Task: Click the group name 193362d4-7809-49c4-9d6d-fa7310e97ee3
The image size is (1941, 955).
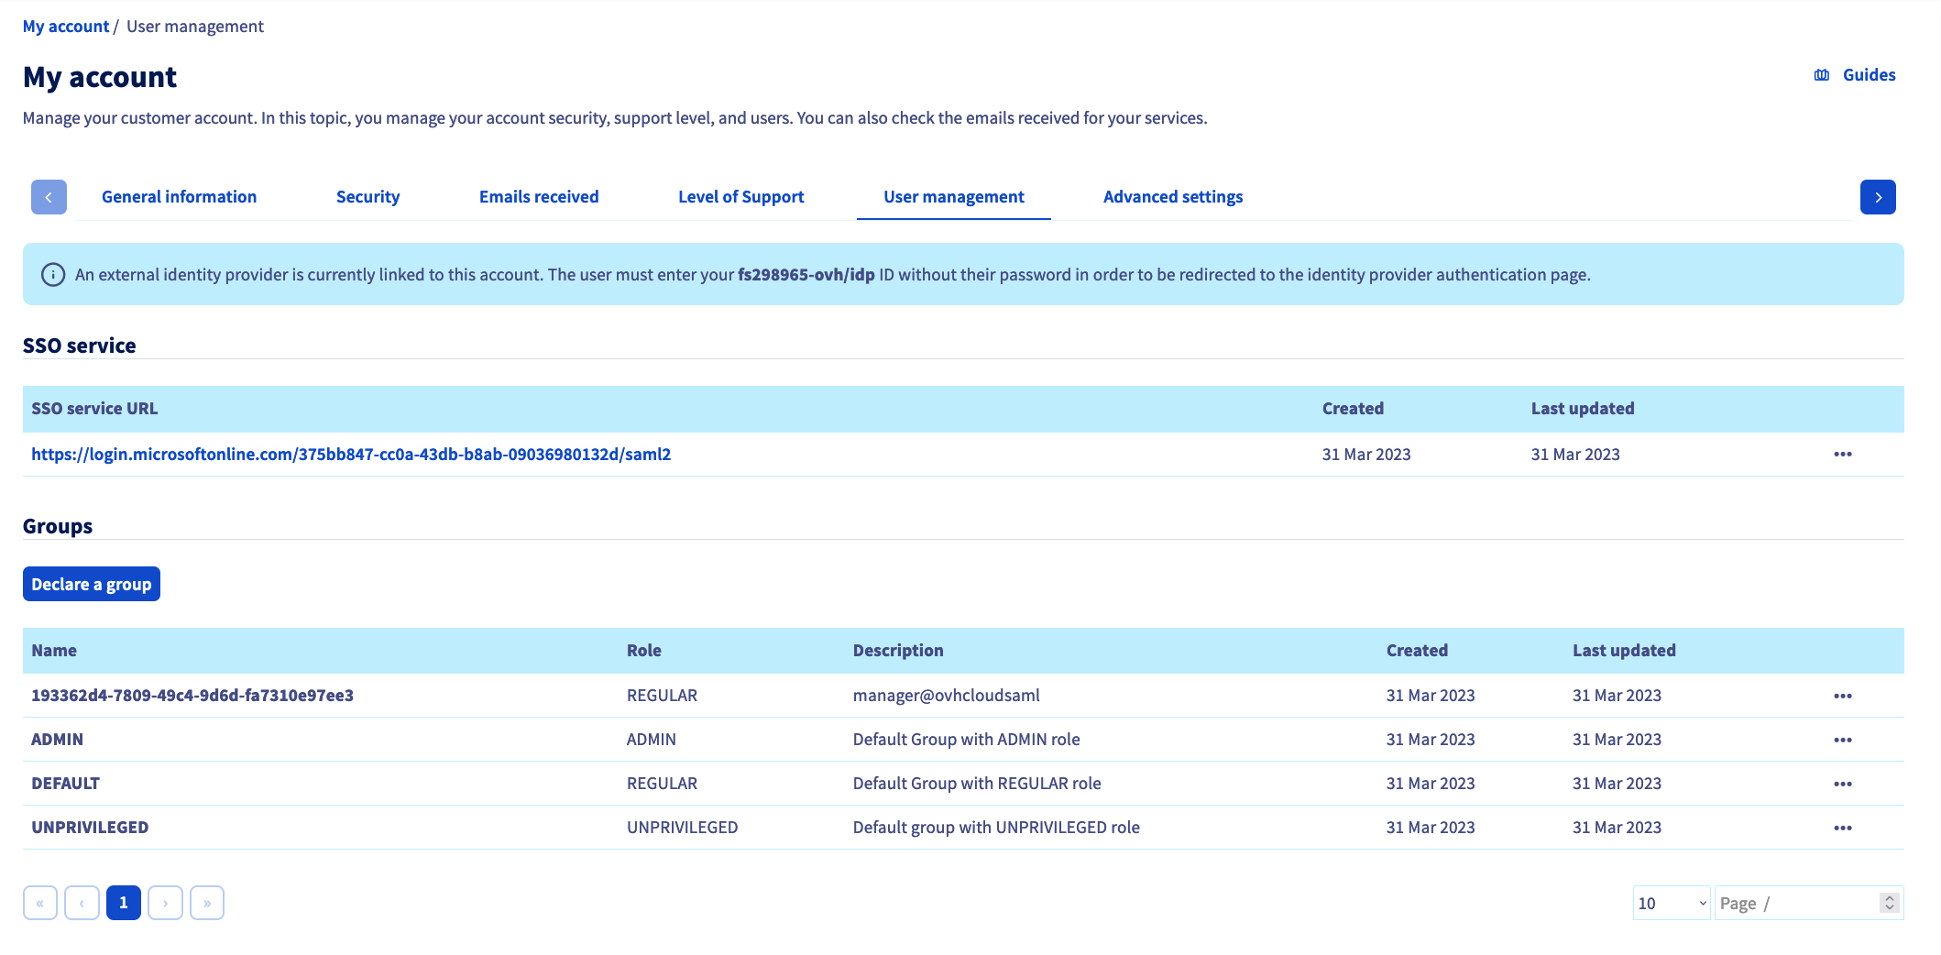Action: click(x=192, y=696)
